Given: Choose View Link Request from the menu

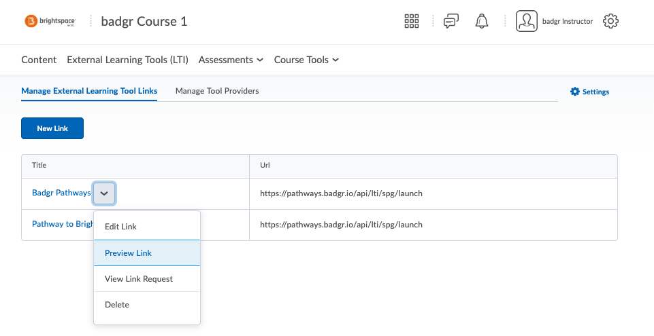Looking at the screenshot, I should tap(147, 279).
